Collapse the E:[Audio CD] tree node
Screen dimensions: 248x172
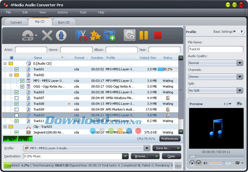[5, 64]
